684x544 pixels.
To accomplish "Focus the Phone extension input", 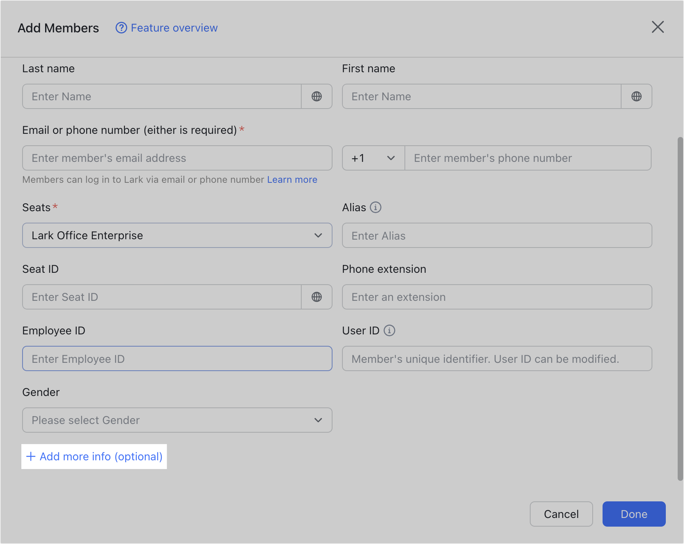I will coord(497,297).
